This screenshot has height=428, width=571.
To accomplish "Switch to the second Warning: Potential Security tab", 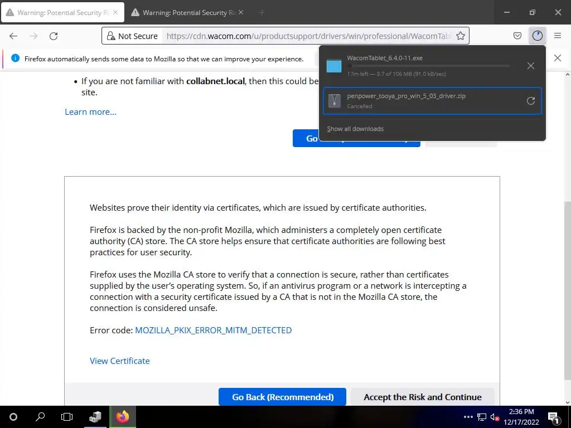I will pos(187,12).
